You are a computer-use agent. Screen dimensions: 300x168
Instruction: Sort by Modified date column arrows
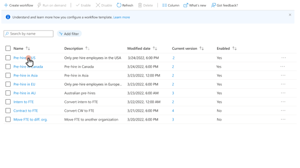(x=155, y=48)
